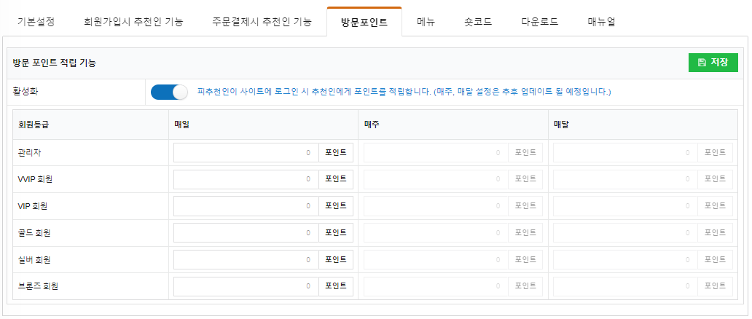Click VVIP 회원 weekly points input field
This screenshot has width=752, height=319.
pos(436,179)
